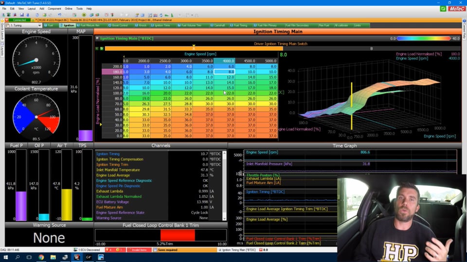The width and height of the screenshot is (467, 262).
Task: Switch to the Fuel worksheet tab
Action: tap(51, 26)
